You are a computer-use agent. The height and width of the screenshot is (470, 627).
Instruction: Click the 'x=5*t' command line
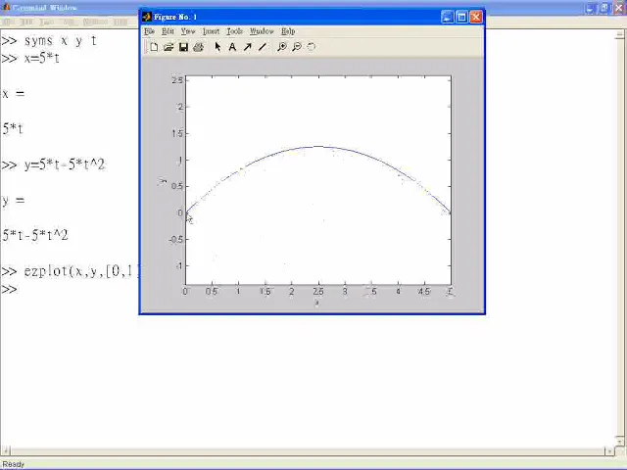[x=30, y=59]
